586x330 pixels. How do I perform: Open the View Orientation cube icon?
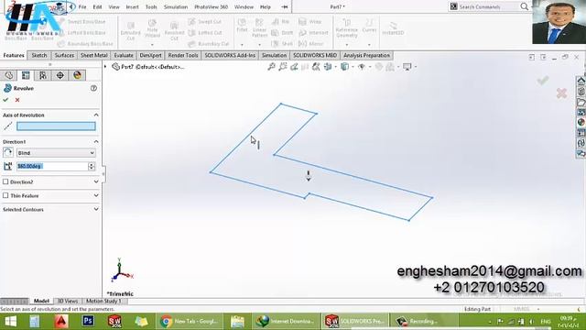click(328, 67)
